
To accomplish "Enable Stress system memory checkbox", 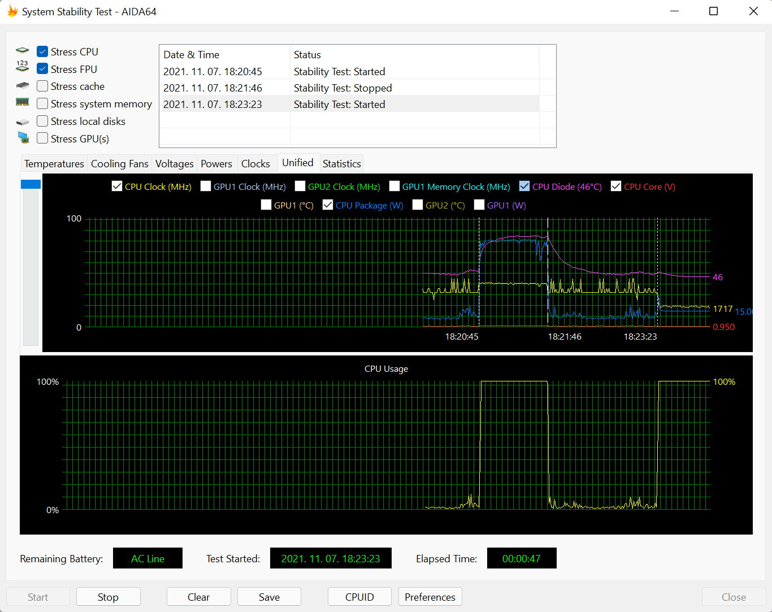I will tap(42, 103).
